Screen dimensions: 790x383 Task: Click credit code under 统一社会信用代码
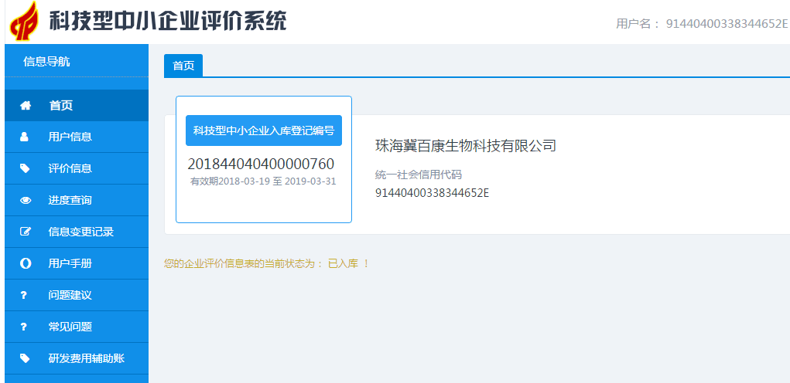pos(433,193)
